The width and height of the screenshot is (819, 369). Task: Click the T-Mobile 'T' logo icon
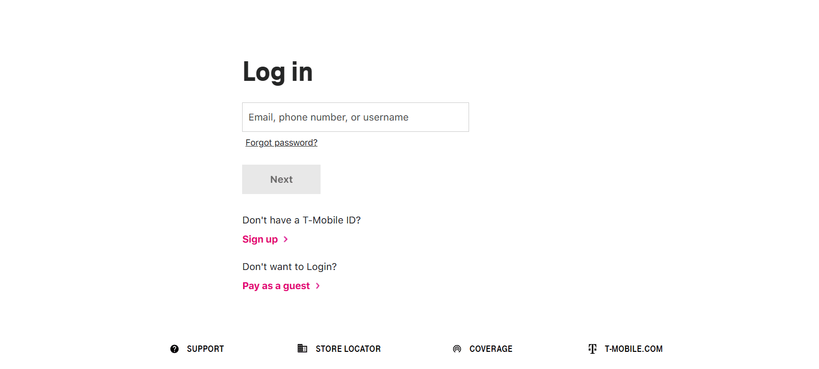point(592,348)
